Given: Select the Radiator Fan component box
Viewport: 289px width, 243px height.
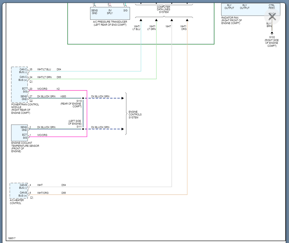Looking at the screenshot, I should coord(251,9).
